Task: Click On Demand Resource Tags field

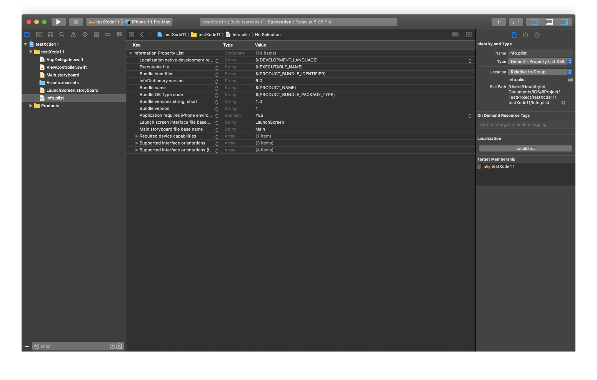Action: tap(525, 124)
